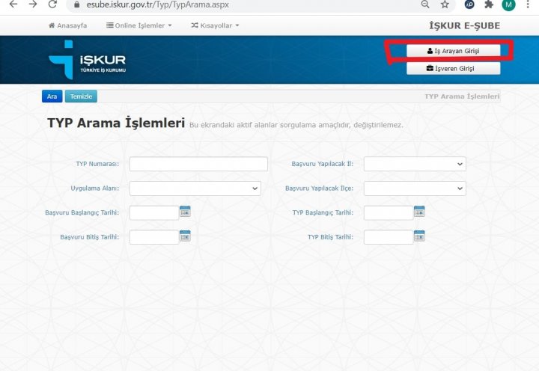Click the padlock site info icon
This screenshot has height=371, width=539.
tap(77, 4)
